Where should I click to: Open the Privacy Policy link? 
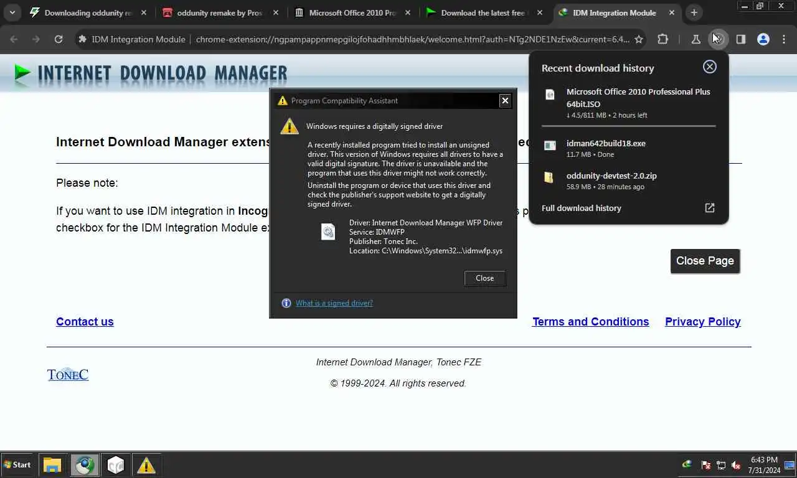[703, 322]
